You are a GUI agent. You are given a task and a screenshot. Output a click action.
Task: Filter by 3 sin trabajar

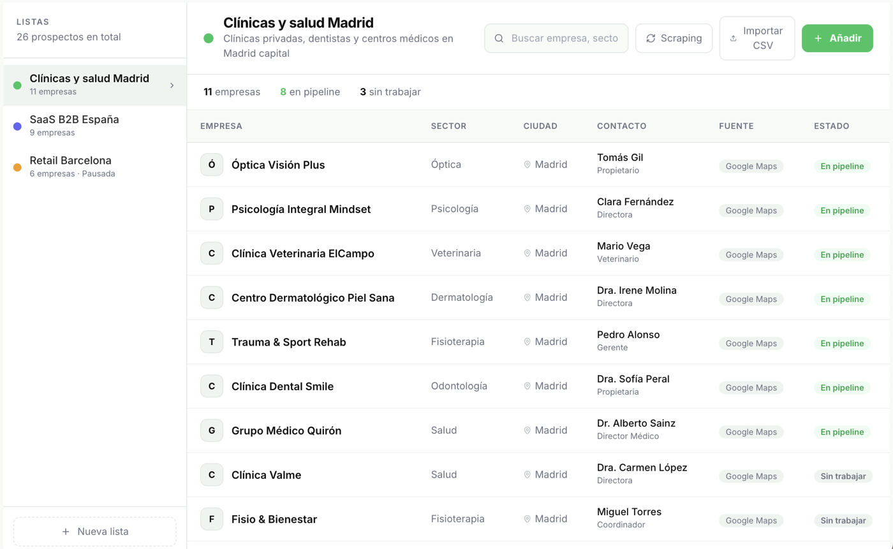390,92
